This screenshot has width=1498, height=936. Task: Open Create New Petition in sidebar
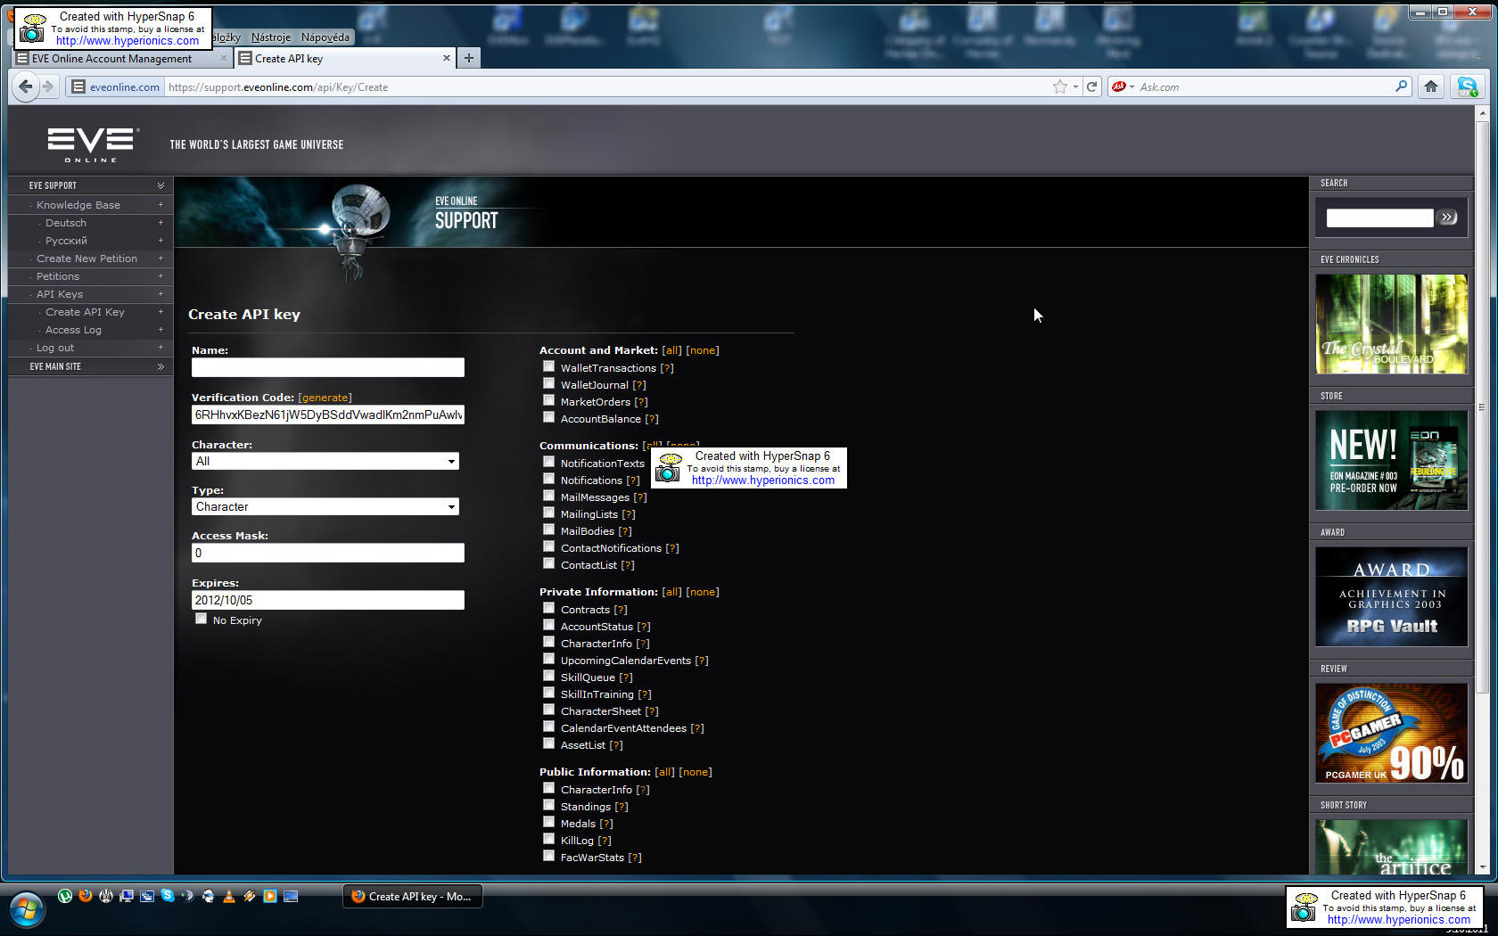point(86,259)
